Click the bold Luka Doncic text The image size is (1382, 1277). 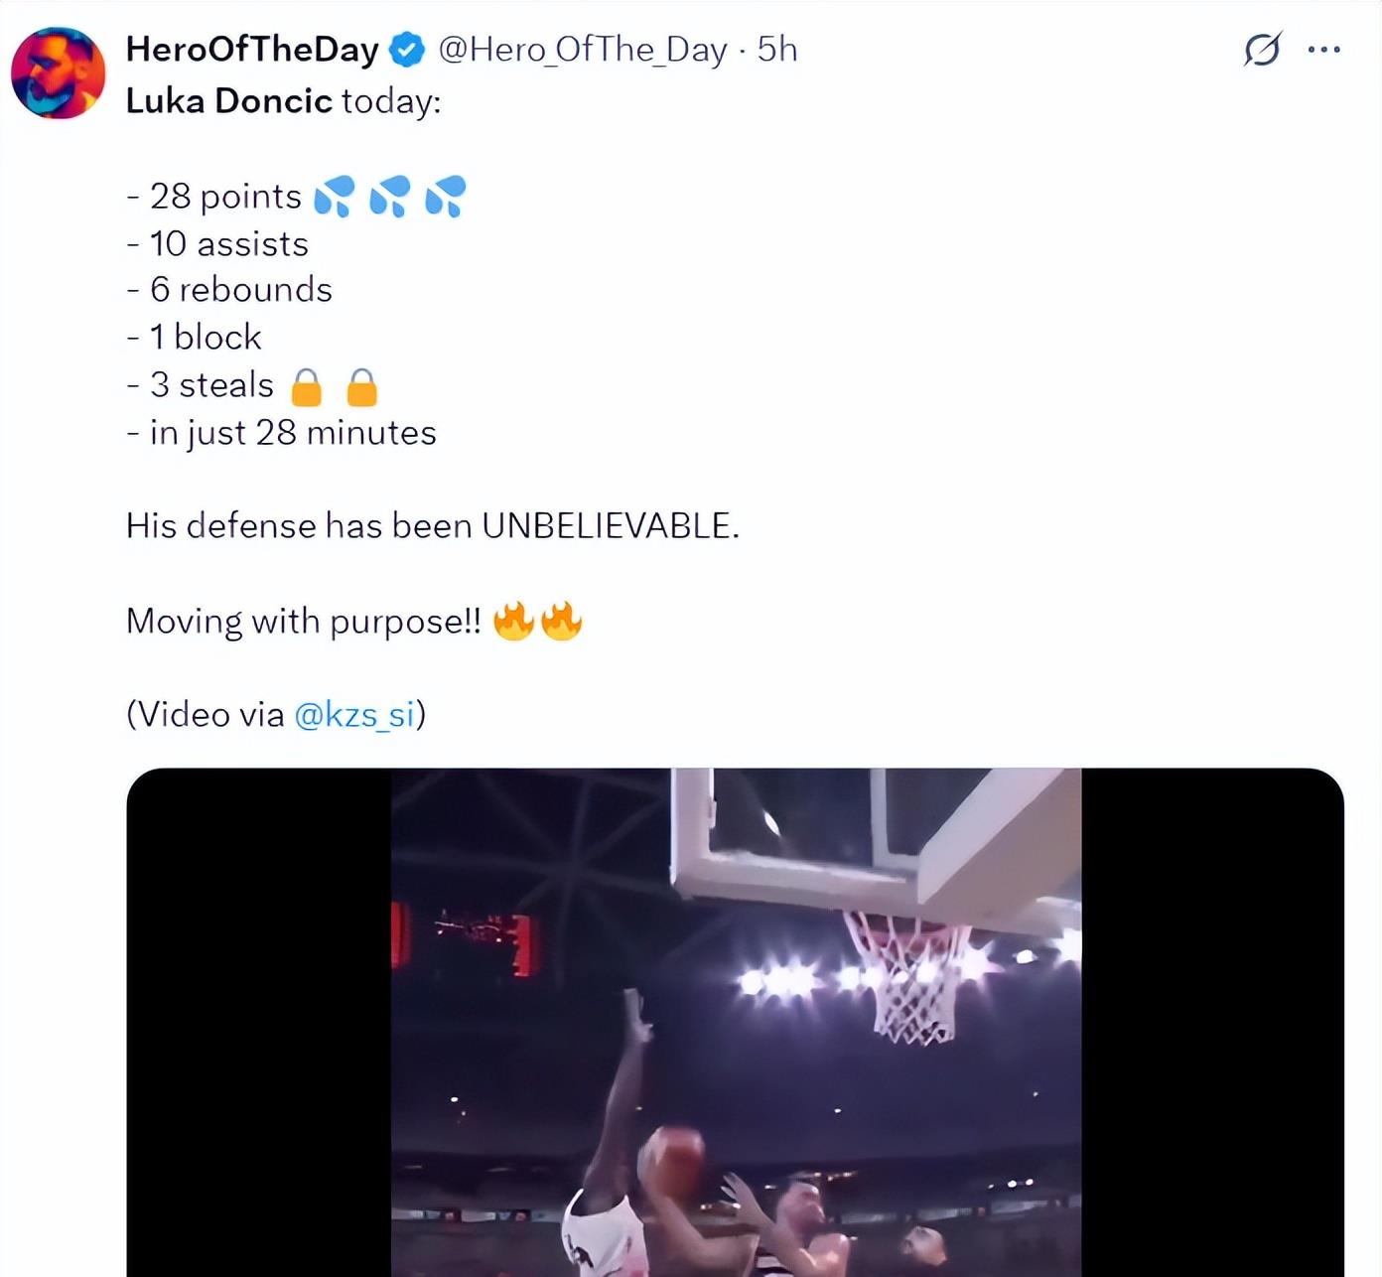(x=228, y=101)
